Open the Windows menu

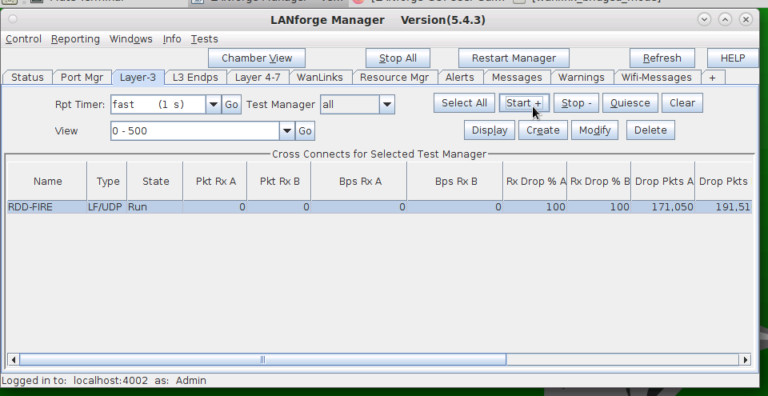130,38
